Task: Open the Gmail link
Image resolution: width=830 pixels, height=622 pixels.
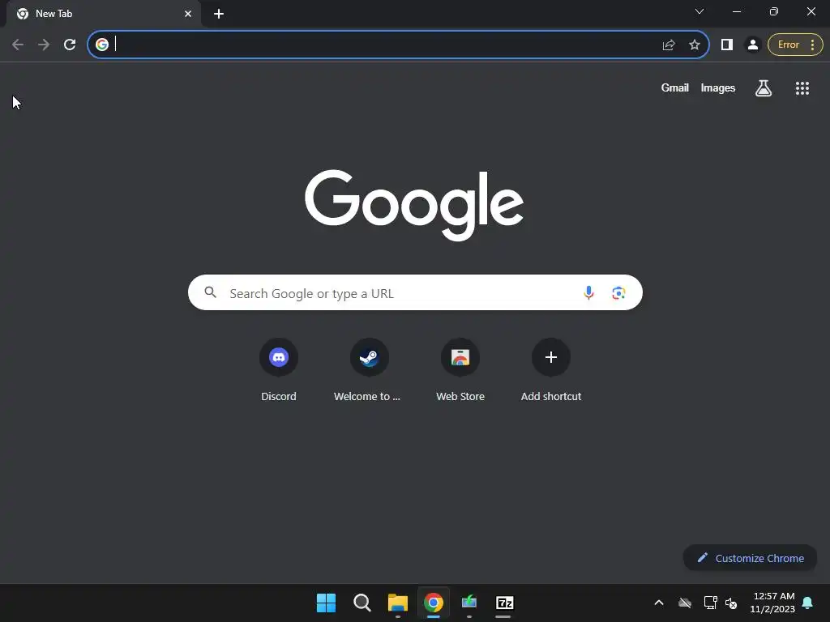Action: click(x=675, y=87)
